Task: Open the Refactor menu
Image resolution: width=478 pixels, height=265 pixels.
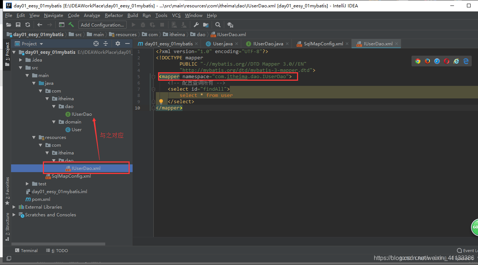Action: 114,15
